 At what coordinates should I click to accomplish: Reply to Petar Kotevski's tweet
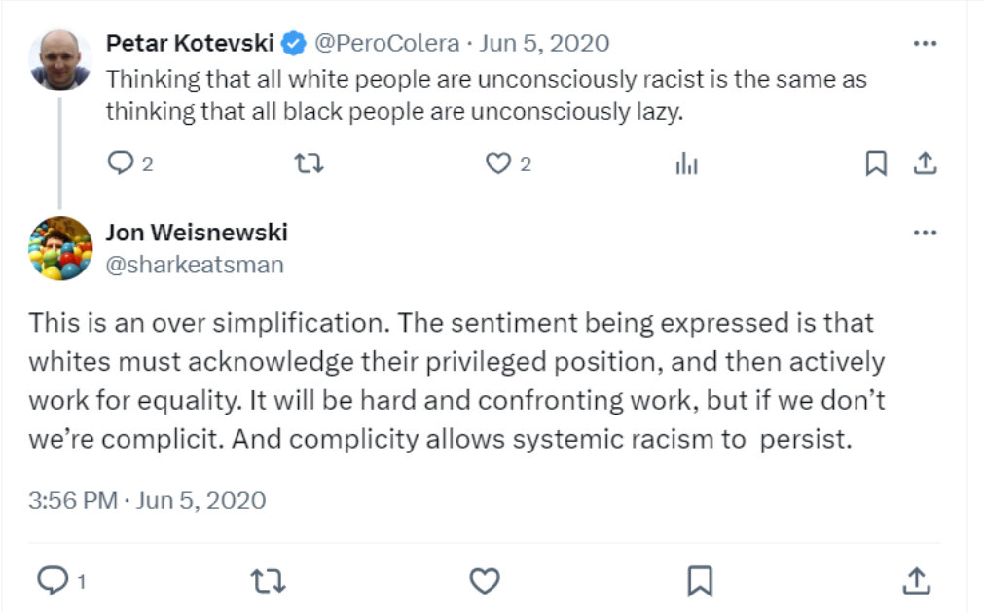pyautogui.click(x=121, y=163)
